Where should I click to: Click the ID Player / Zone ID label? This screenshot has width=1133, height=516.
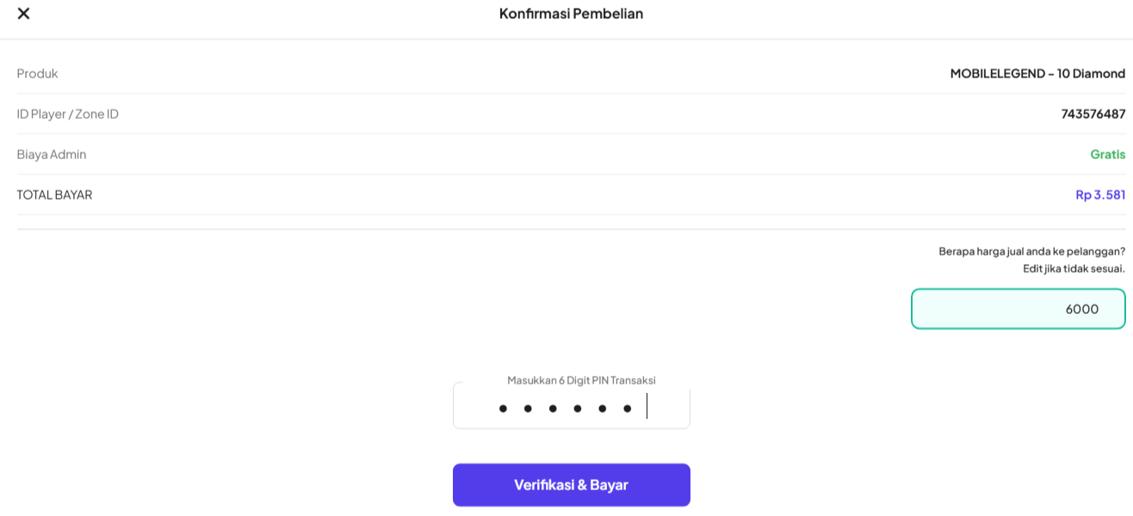pos(68,114)
